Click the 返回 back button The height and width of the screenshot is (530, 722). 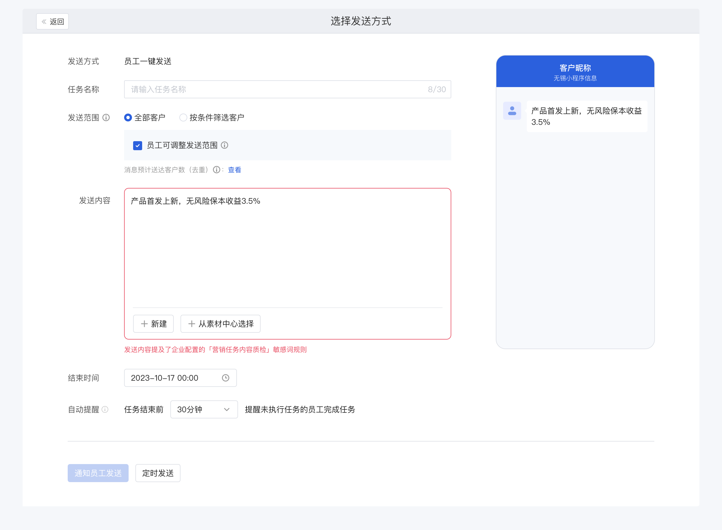point(52,21)
